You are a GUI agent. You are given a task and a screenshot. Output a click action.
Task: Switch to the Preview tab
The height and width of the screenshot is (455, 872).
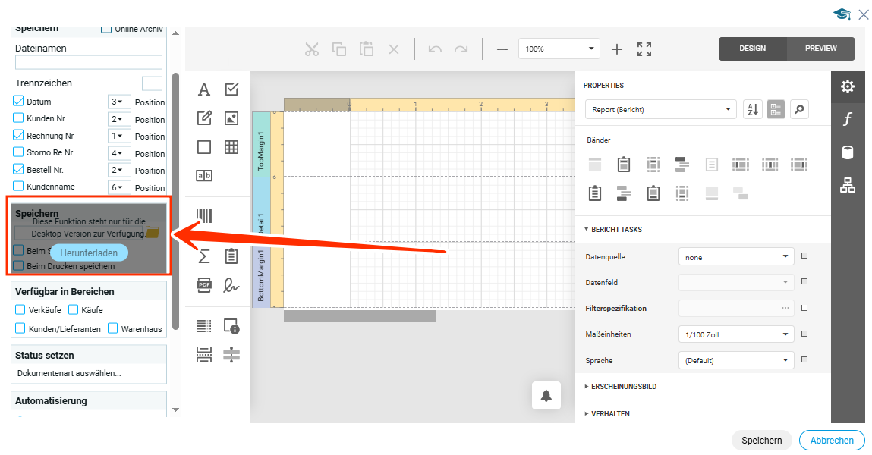pyautogui.click(x=820, y=49)
